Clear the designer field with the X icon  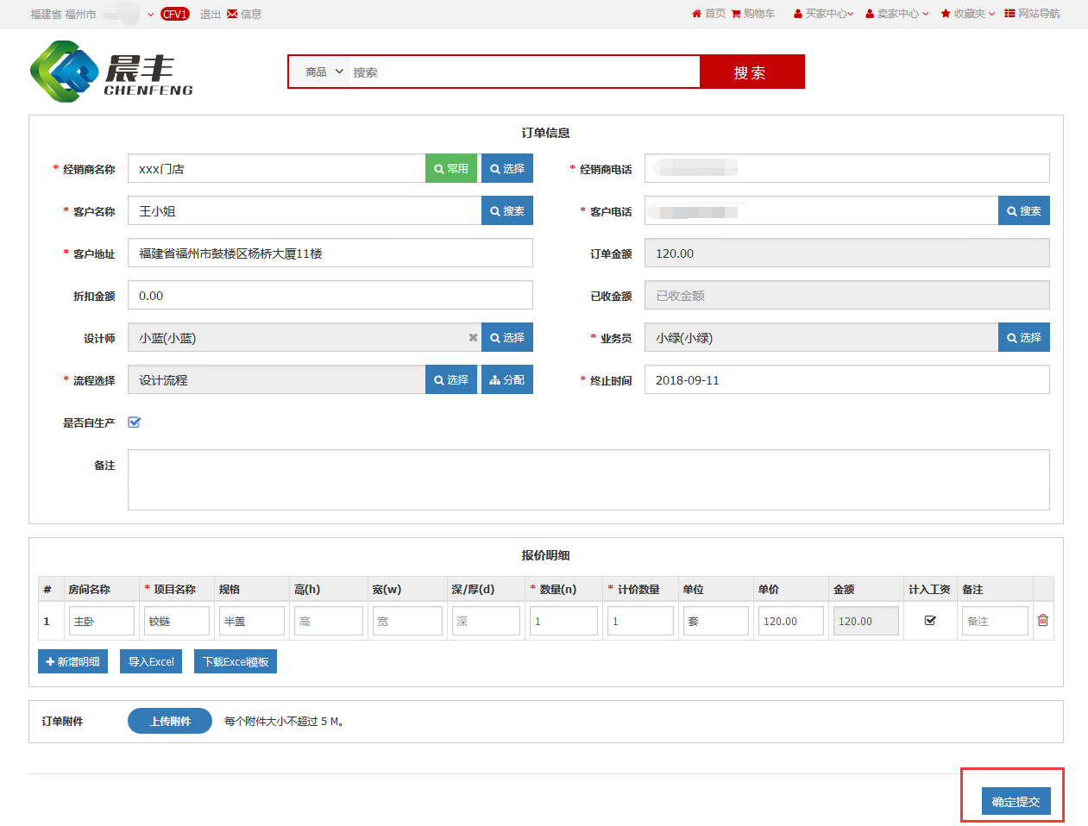point(473,338)
